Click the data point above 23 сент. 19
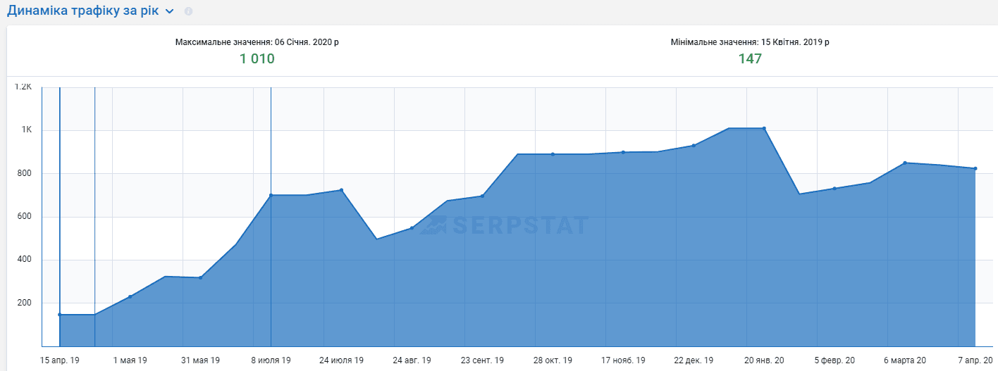The width and height of the screenshot is (998, 371). tap(482, 196)
